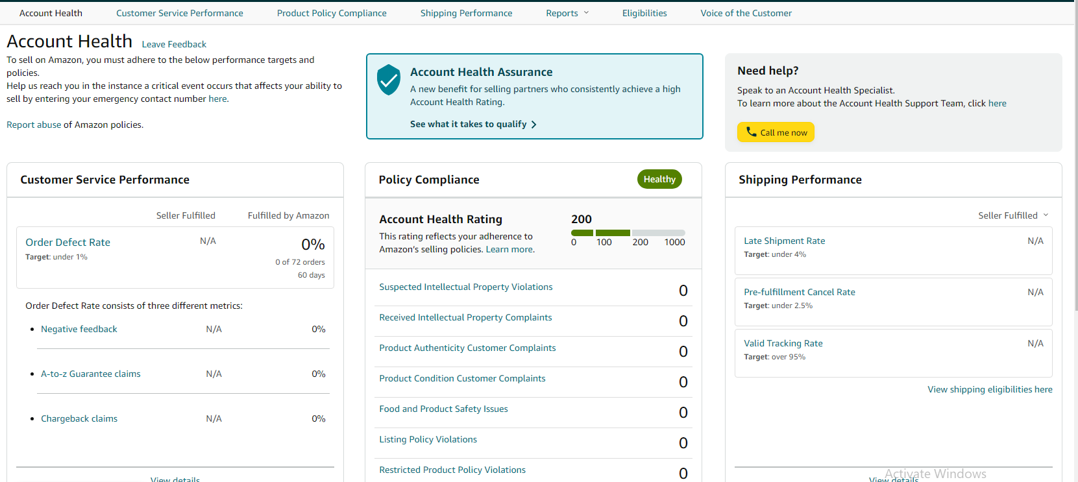Open Pre-fulfillment Cancel Rate link
Screen dimensions: 1078x482
point(800,292)
